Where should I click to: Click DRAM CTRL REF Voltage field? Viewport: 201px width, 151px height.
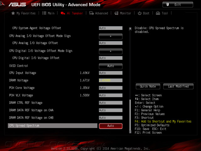click(111, 103)
